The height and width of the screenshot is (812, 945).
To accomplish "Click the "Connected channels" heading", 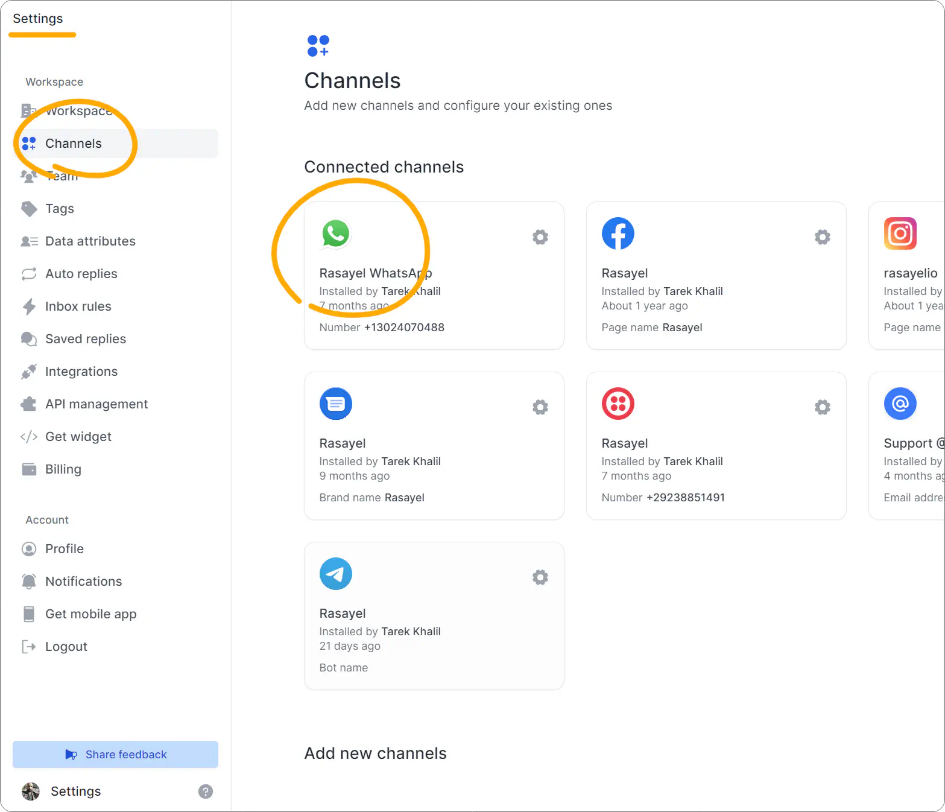I will tap(384, 167).
